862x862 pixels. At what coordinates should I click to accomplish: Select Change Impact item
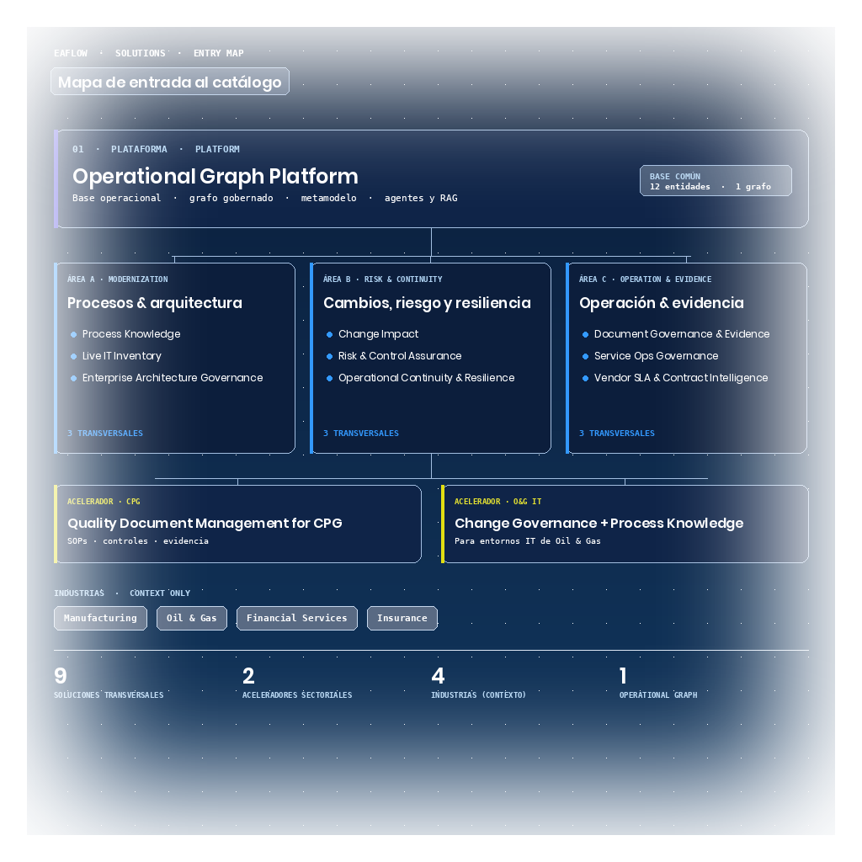pyautogui.click(x=378, y=334)
